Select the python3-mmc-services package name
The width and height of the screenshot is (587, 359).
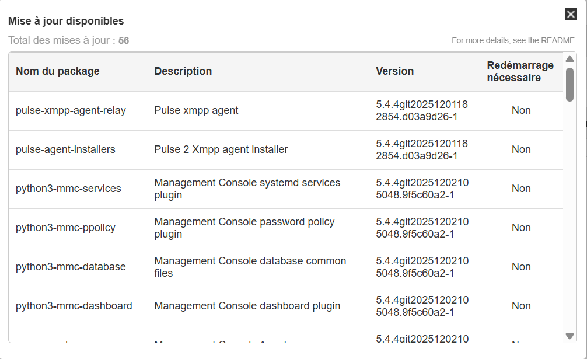click(68, 189)
